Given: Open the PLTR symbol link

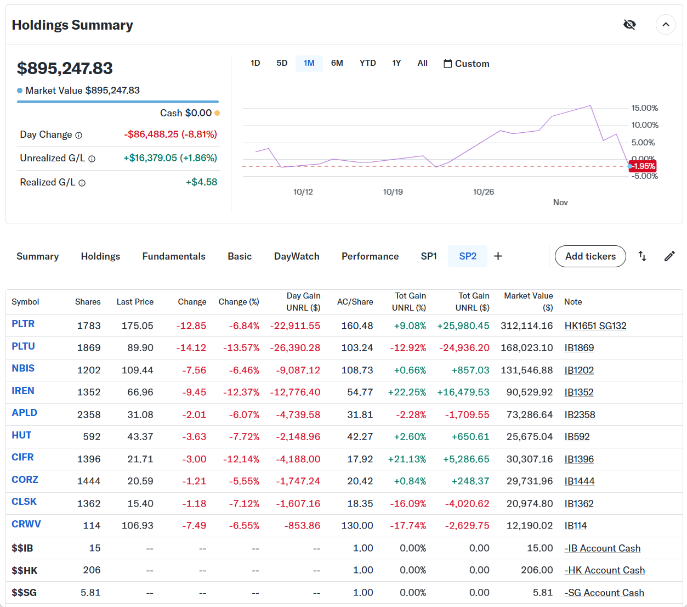Looking at the screenshot, I should click(23, 324).
